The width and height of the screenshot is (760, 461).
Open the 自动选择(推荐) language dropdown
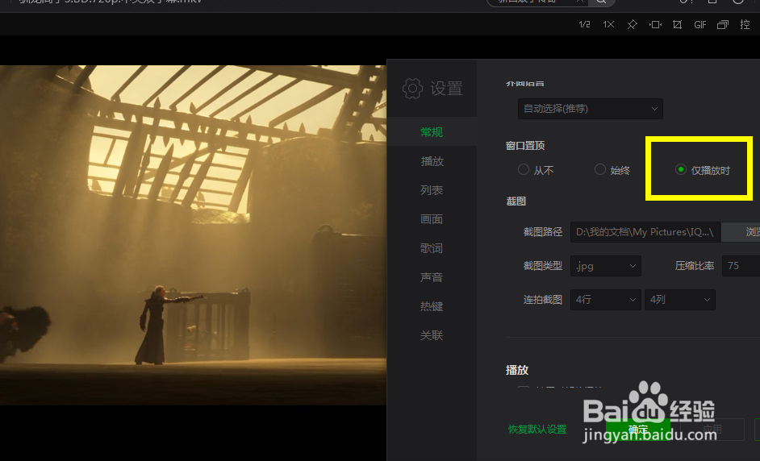[591, 109]
